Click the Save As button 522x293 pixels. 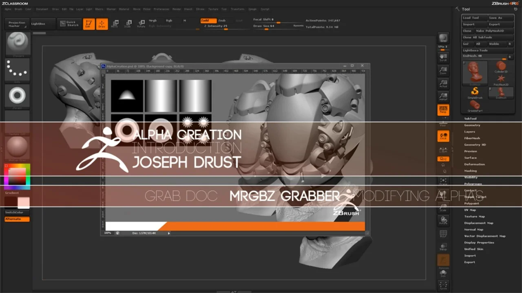pyautogui.click(x=500, y=18)
